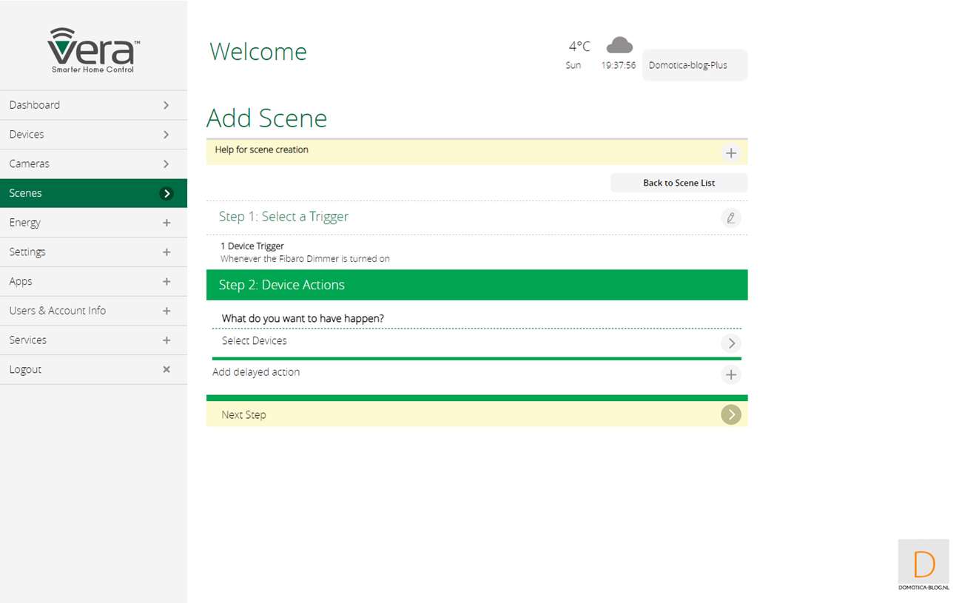Click the Logout X icon
This screenshot has height=603, width=962.
pyautogui.click(x=166, y=369)
